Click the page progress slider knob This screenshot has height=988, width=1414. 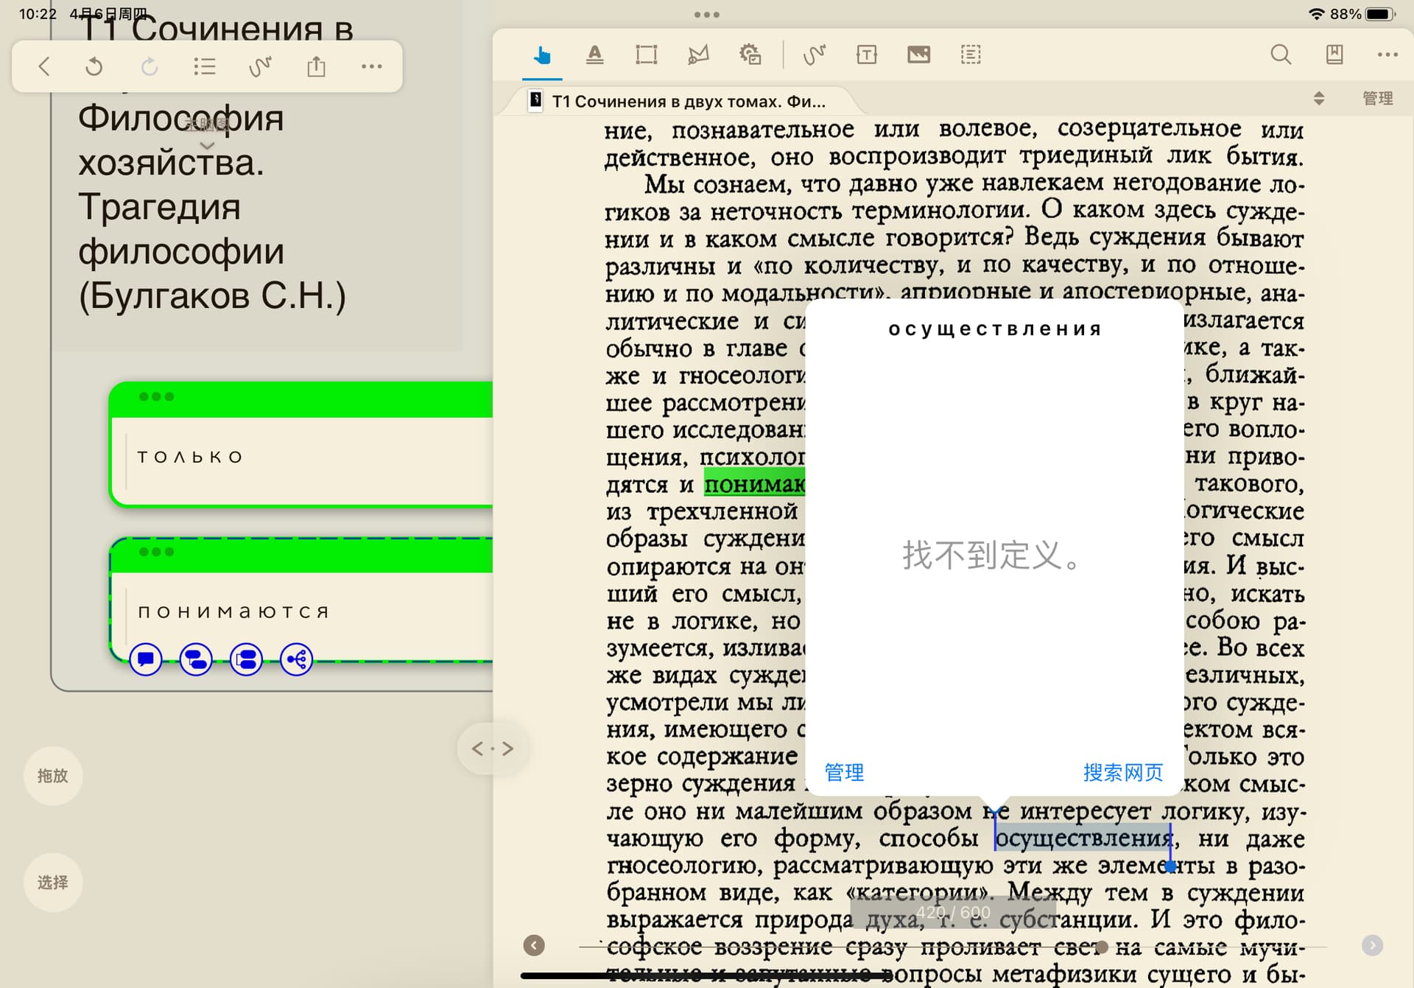(x=1102, y=947)
